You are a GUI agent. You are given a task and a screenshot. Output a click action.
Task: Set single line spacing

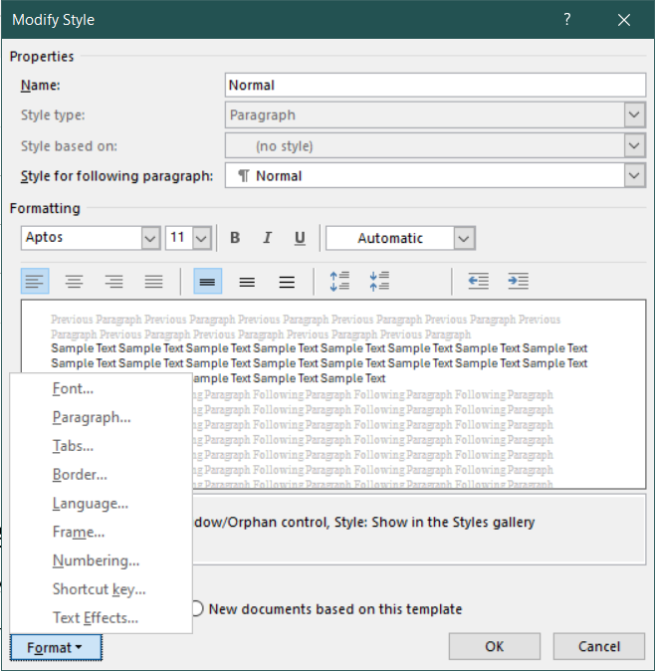pos(208,281)
